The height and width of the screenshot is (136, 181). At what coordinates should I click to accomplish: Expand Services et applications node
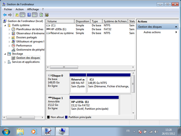click(x=5, y=62)
